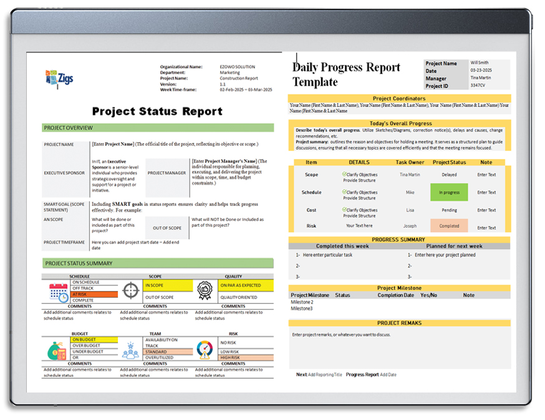This screenshot has width=545, height=420.
Task: Select the Team people icon
Action: [x=130, y=352]
